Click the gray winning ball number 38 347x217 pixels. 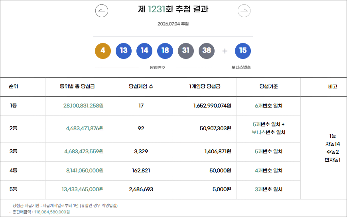pos(207,51)
